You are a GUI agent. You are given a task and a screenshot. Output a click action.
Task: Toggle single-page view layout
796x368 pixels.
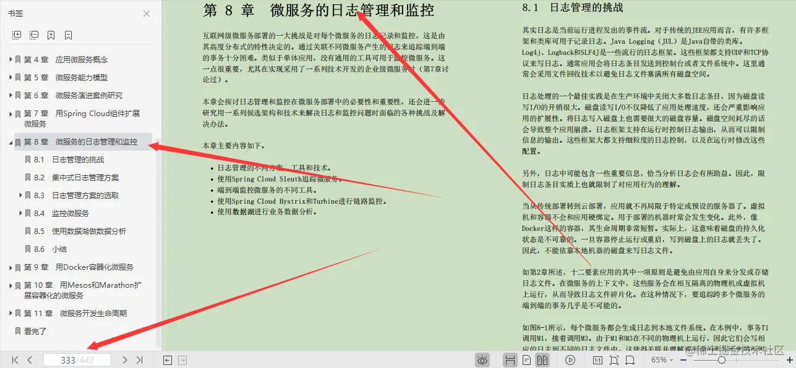coord(526,359)
